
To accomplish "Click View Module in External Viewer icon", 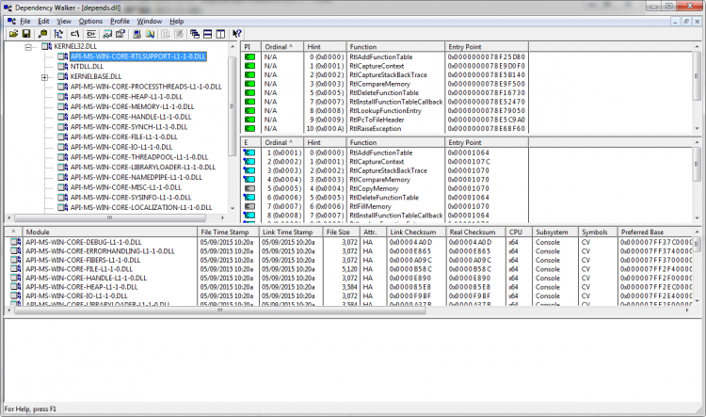I will pos(107,34).
